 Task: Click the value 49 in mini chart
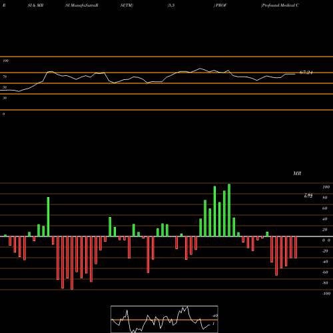click(x=215, y=316)
